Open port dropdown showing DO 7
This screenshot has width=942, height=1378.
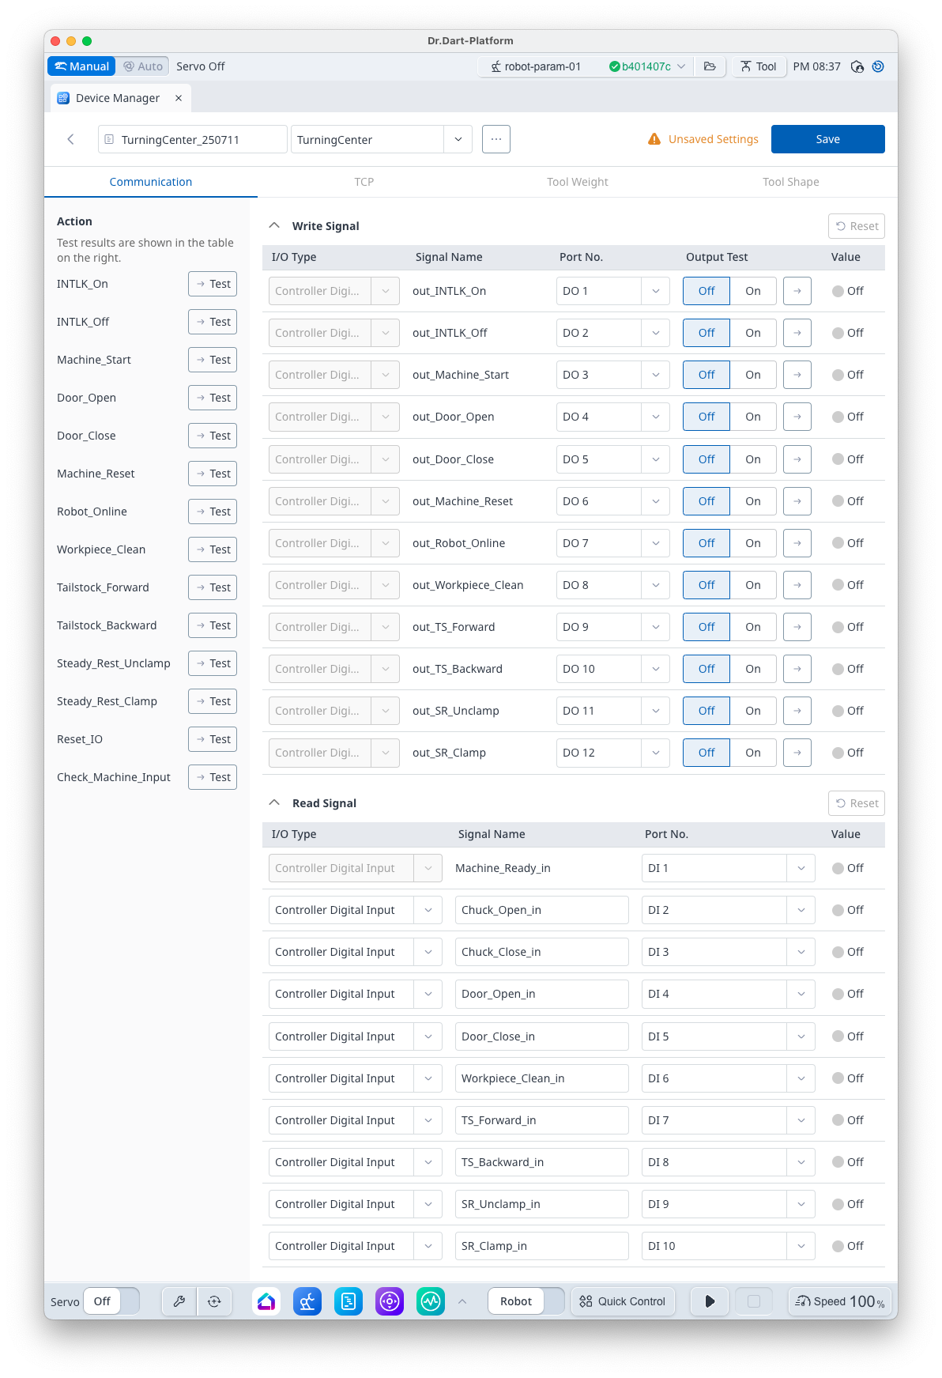655,543
